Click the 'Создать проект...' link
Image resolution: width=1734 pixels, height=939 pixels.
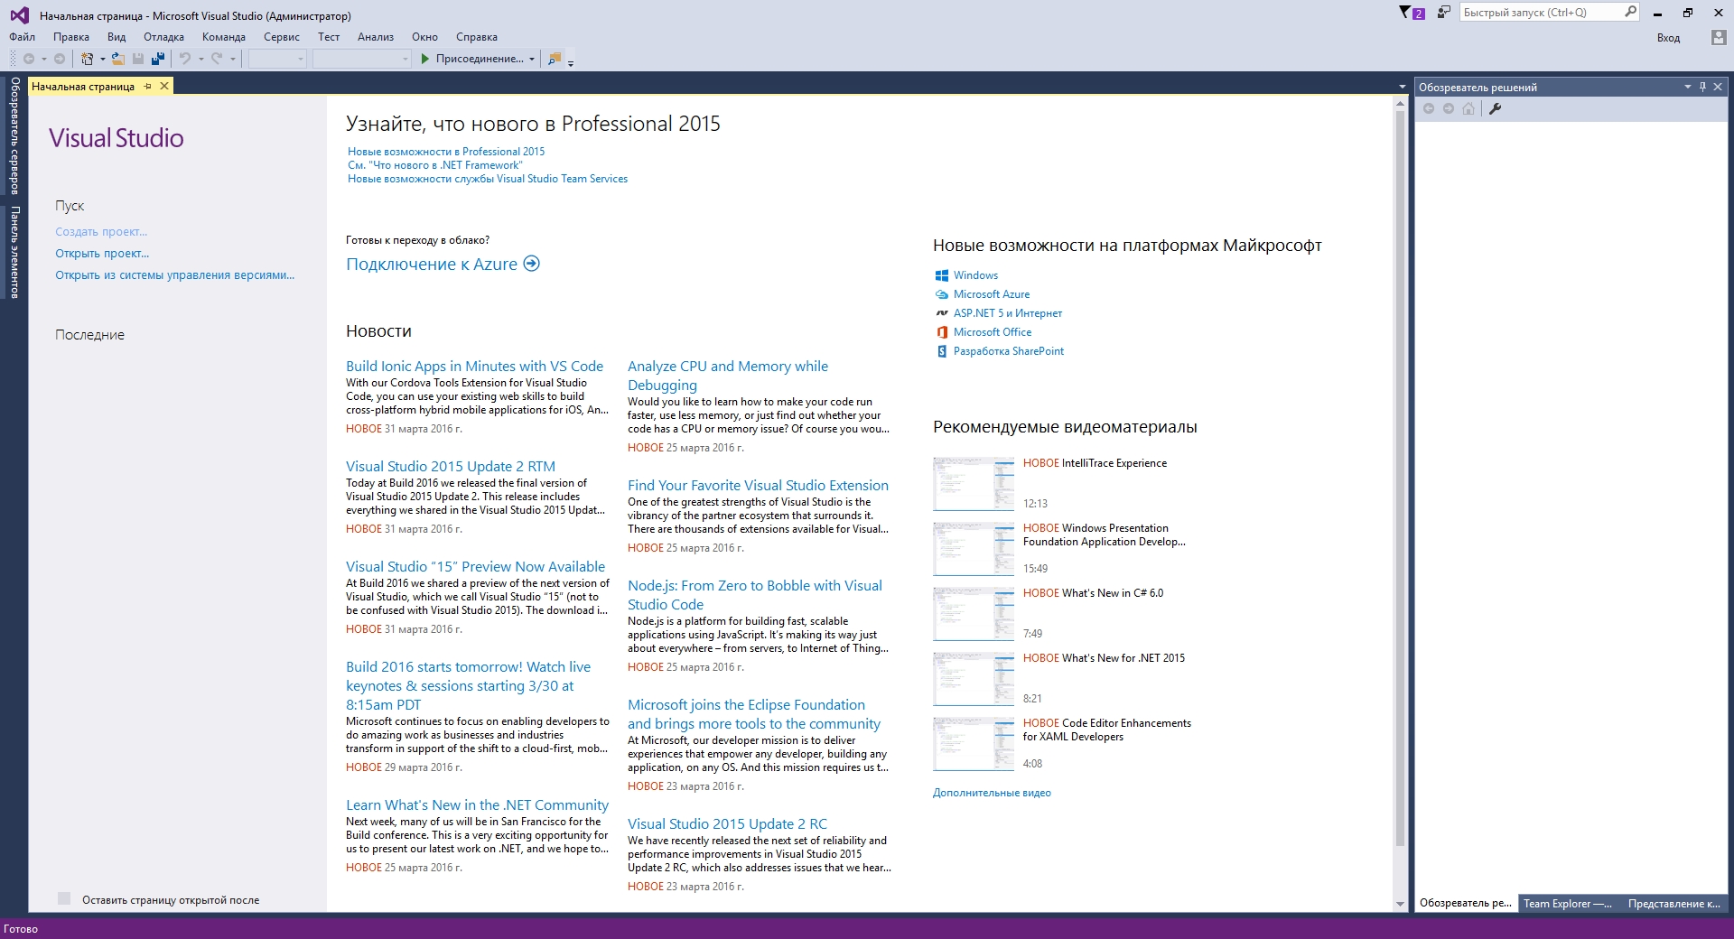(101, 232)
